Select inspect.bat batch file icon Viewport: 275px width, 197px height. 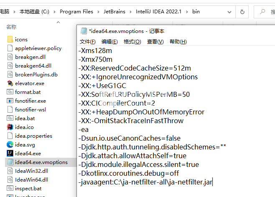10,188
